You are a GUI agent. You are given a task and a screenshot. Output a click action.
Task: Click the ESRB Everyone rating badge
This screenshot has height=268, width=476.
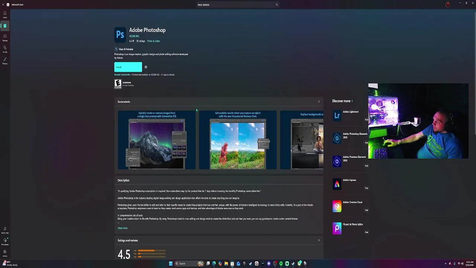click(x=118, y=84)
